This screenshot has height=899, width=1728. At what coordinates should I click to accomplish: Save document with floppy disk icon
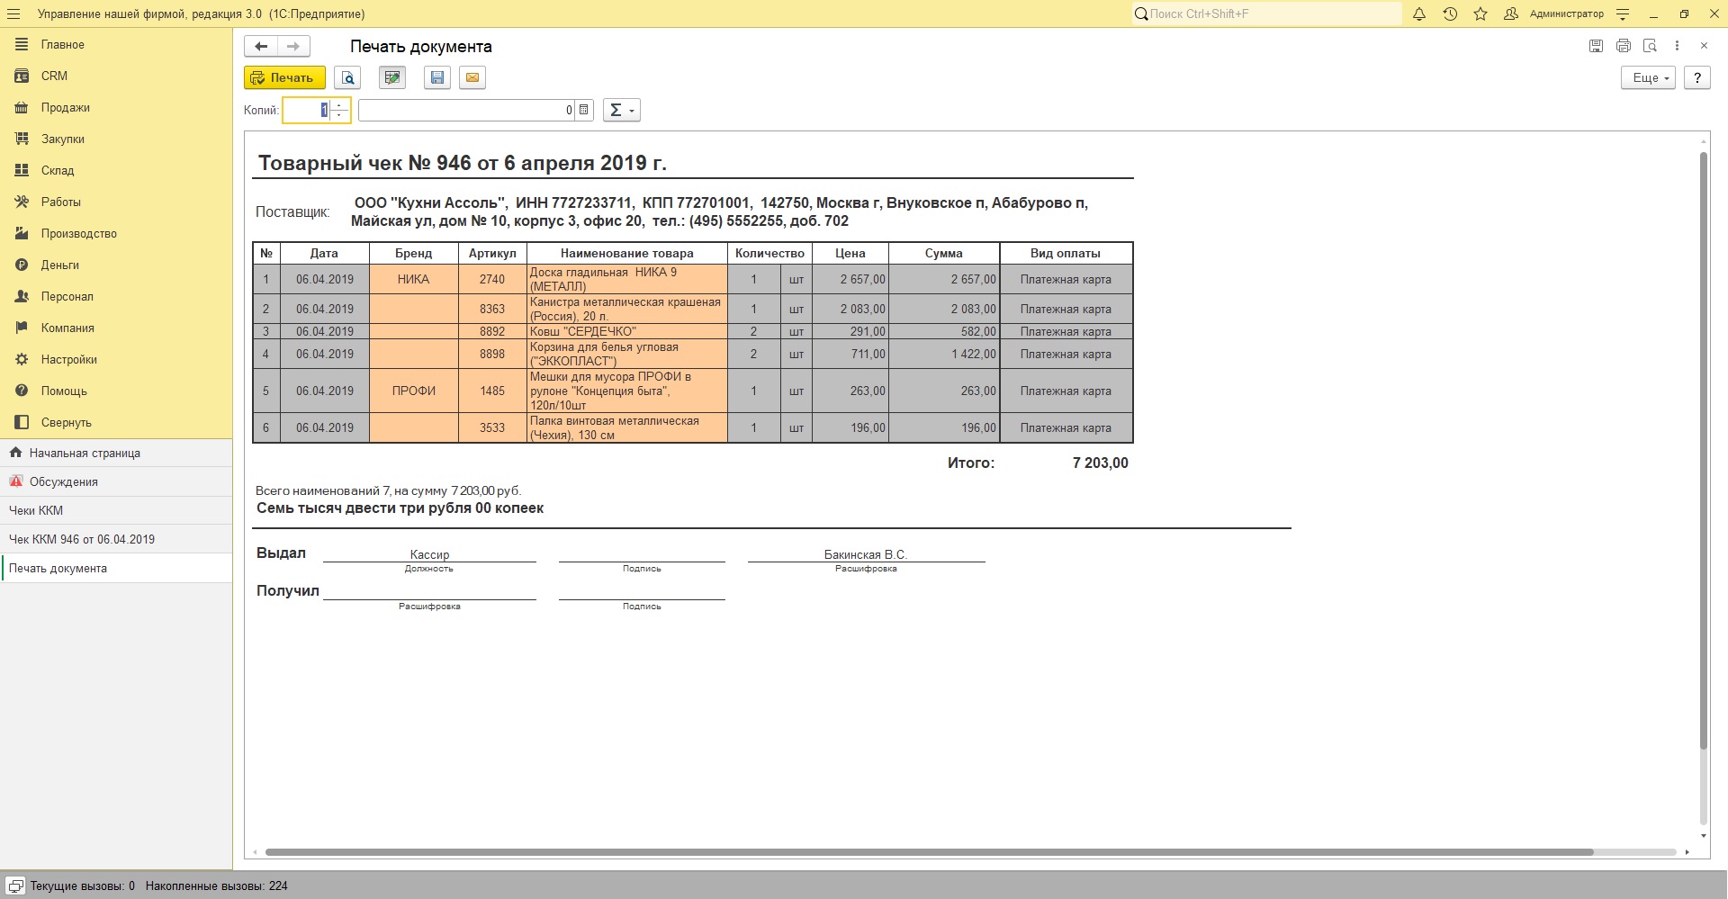pos(437,77)
